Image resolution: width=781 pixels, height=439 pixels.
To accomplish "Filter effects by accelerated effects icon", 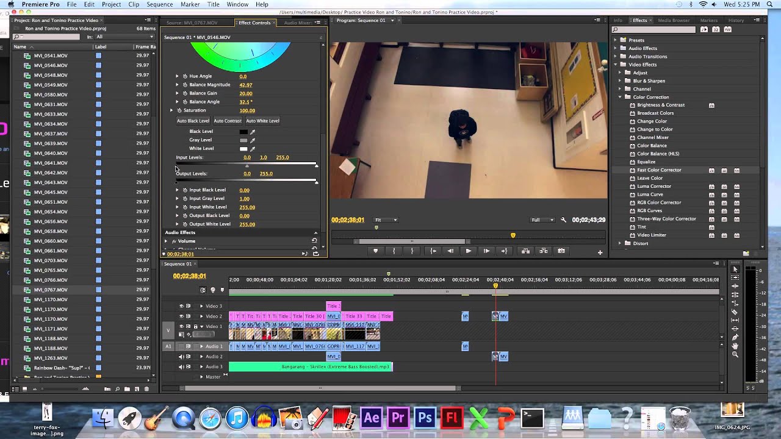I will click(x=704, y=29).
